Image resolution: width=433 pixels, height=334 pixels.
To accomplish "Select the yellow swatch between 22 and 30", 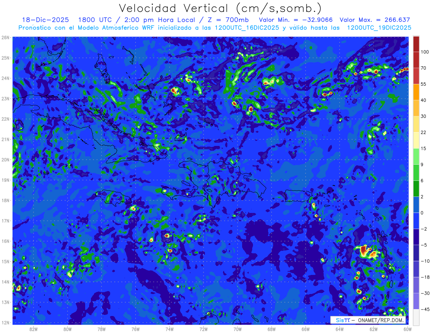I will pos(416,124).
